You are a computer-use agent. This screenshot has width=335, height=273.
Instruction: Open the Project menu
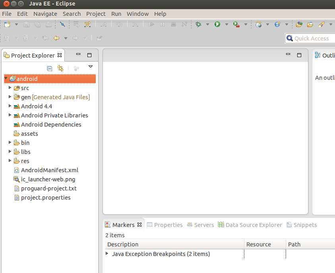click(x=96, y=14)
